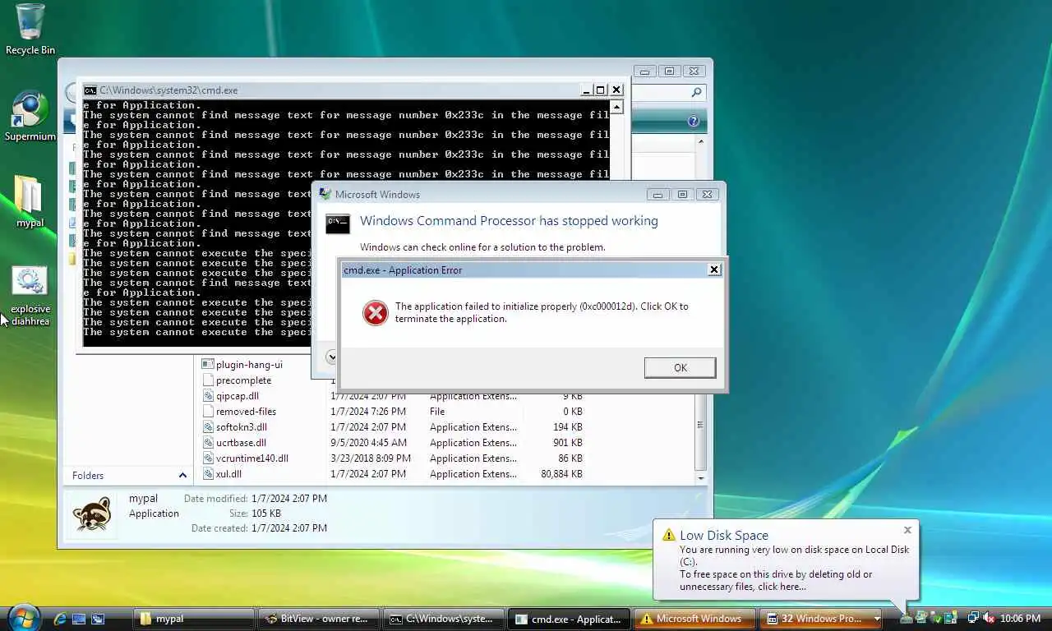Click the Low Disk Space warning icon
The height and width of the screenshot is (631, 1052).
[x=669, y=536]
